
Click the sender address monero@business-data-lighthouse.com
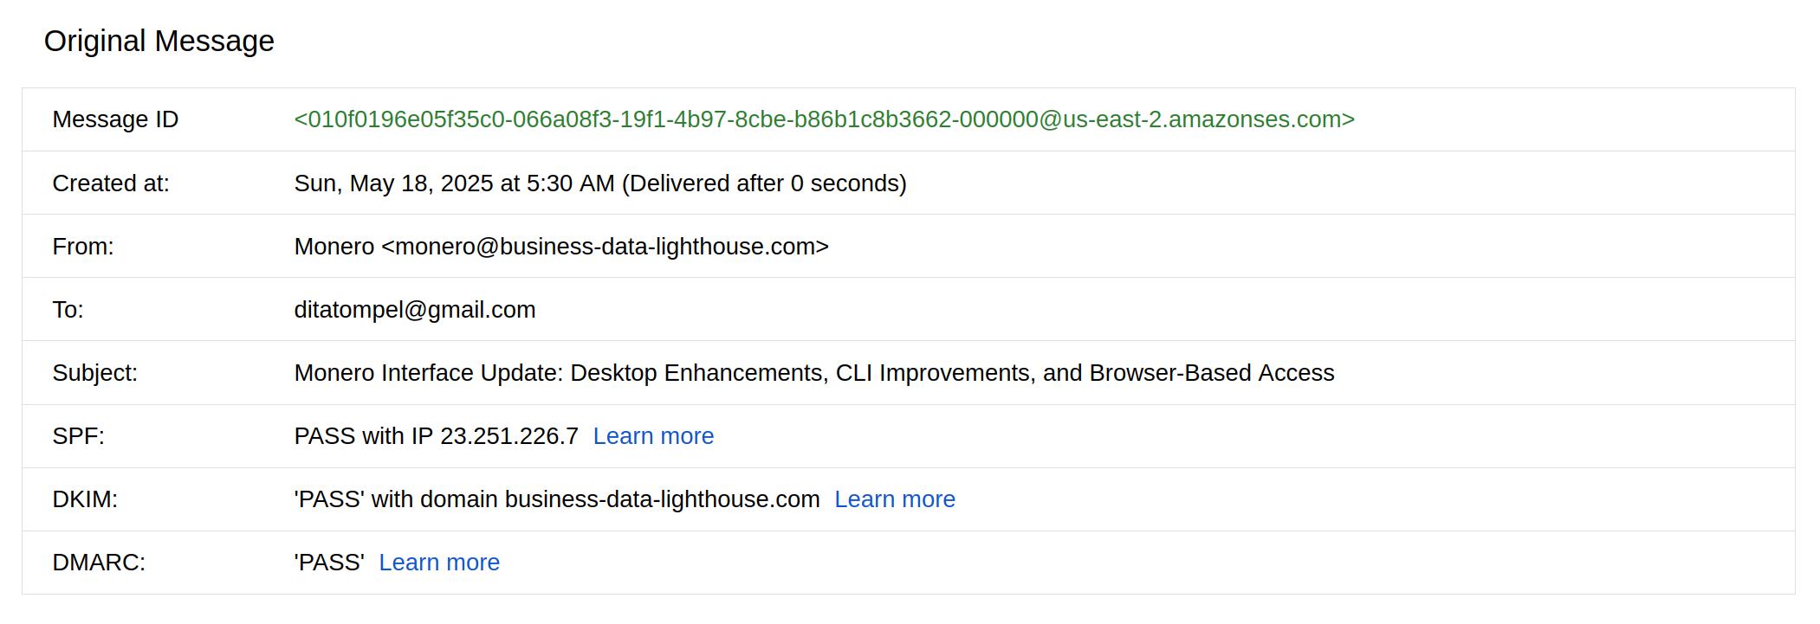605,247
